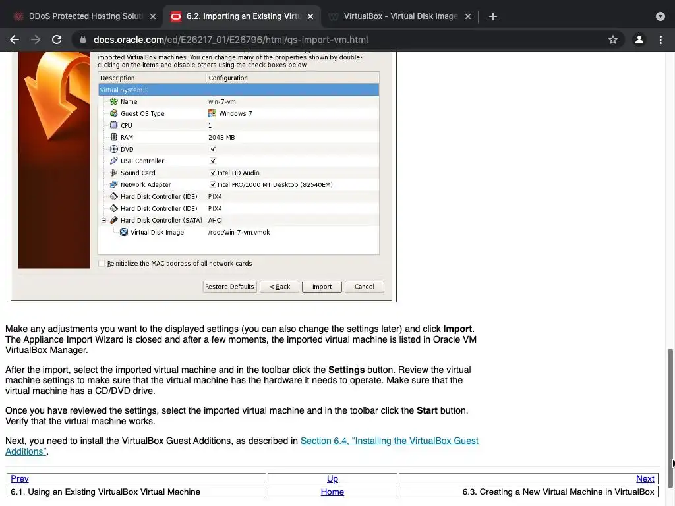Switch to the 6.2 Importing tab
The height and width of the screenshot is (506, 675).
[x=243, y=16]
